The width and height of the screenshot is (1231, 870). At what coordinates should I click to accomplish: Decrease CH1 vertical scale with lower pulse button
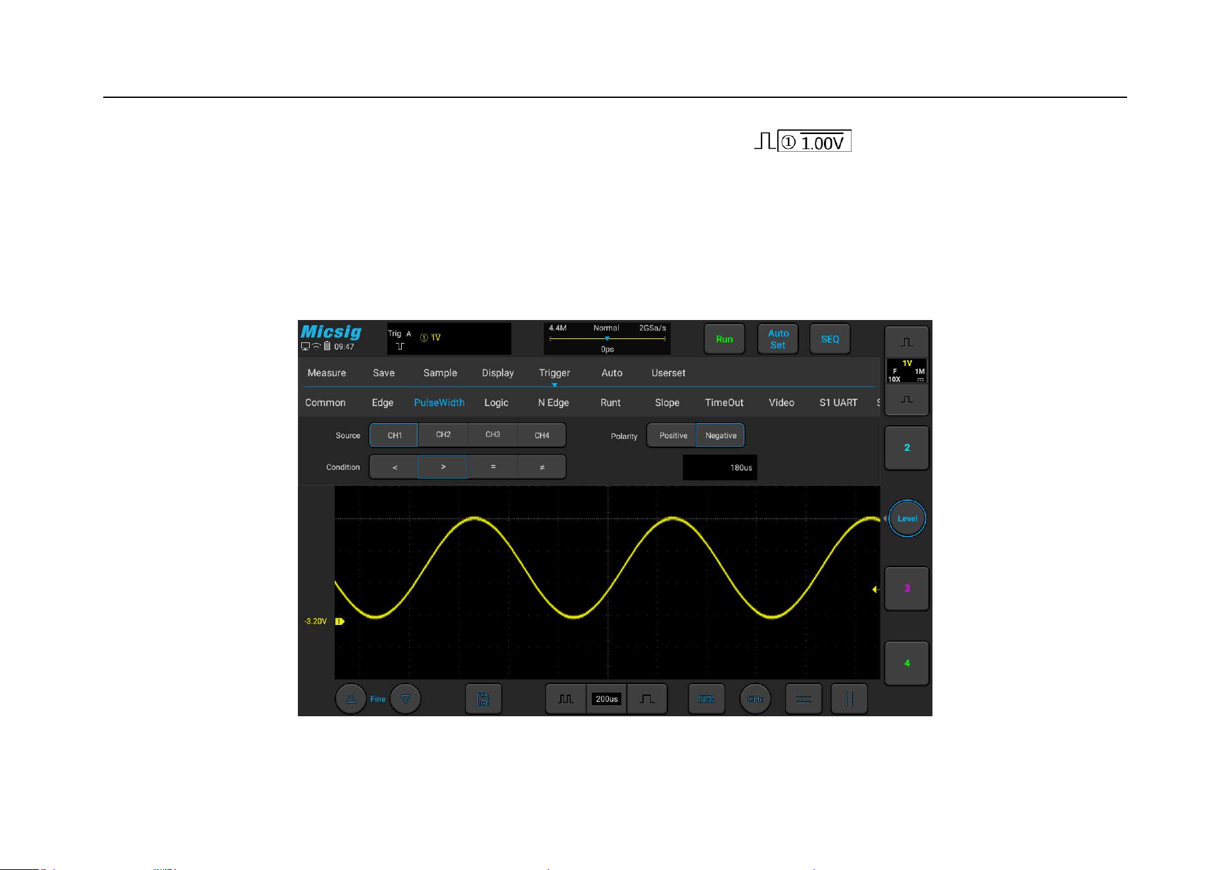(x=907, y=400)
